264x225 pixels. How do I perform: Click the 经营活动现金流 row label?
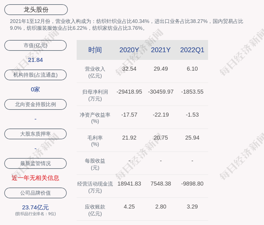pos(95,187)
